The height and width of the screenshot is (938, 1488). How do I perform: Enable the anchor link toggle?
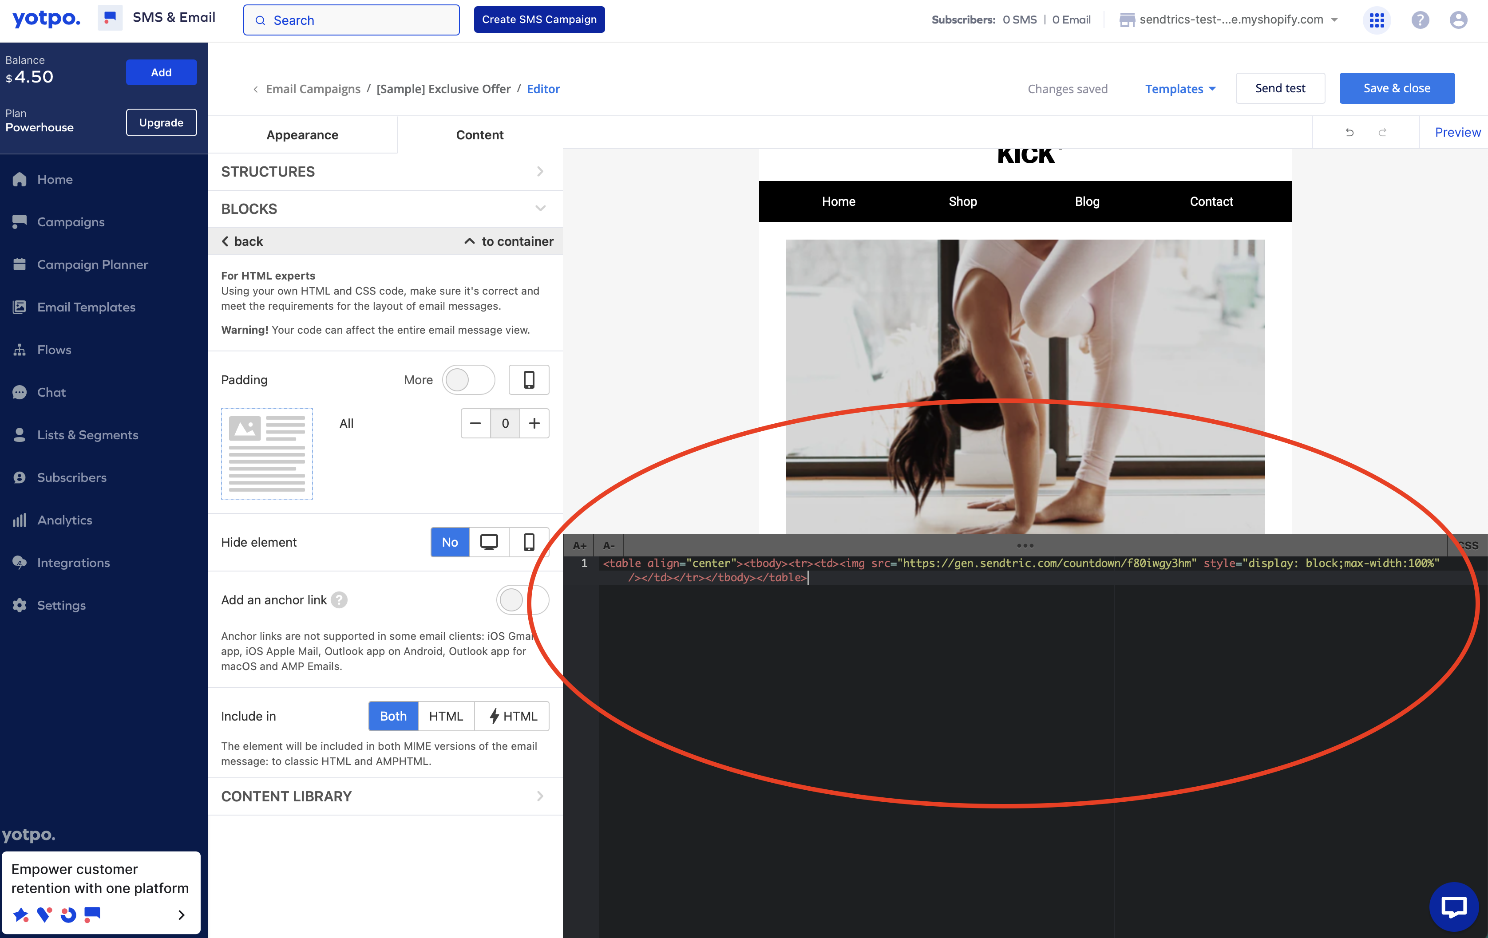tap(522, 599)
